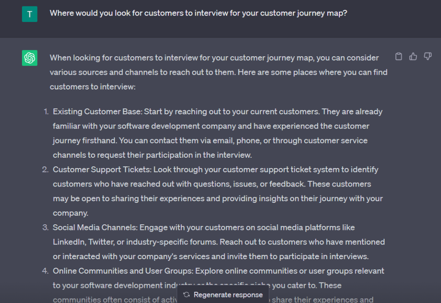Click list number 3 marker
441x303 pixels.
click(45, 227)
